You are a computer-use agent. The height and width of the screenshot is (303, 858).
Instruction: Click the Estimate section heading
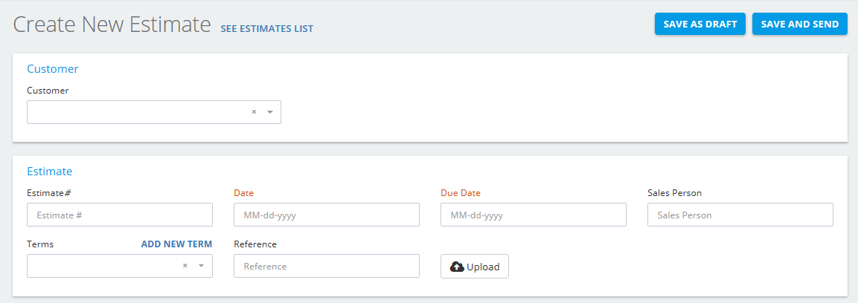click(50, 171)
